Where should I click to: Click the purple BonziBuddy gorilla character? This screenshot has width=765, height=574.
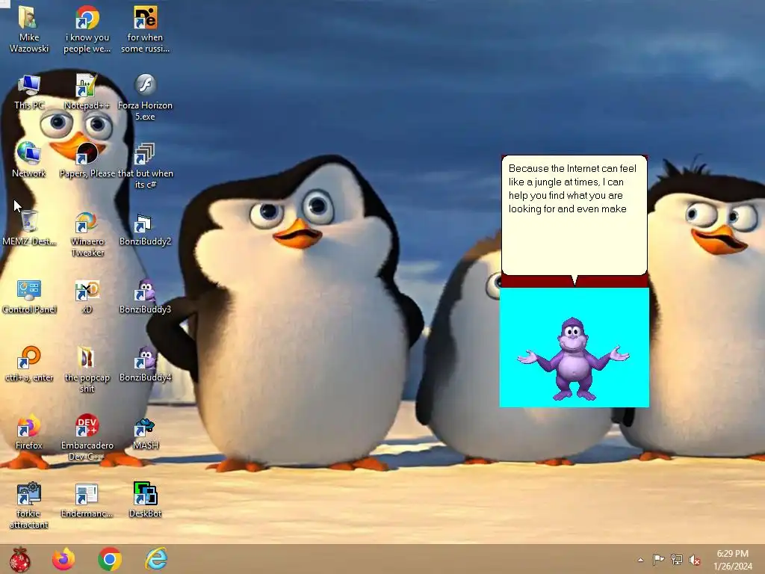574,359
